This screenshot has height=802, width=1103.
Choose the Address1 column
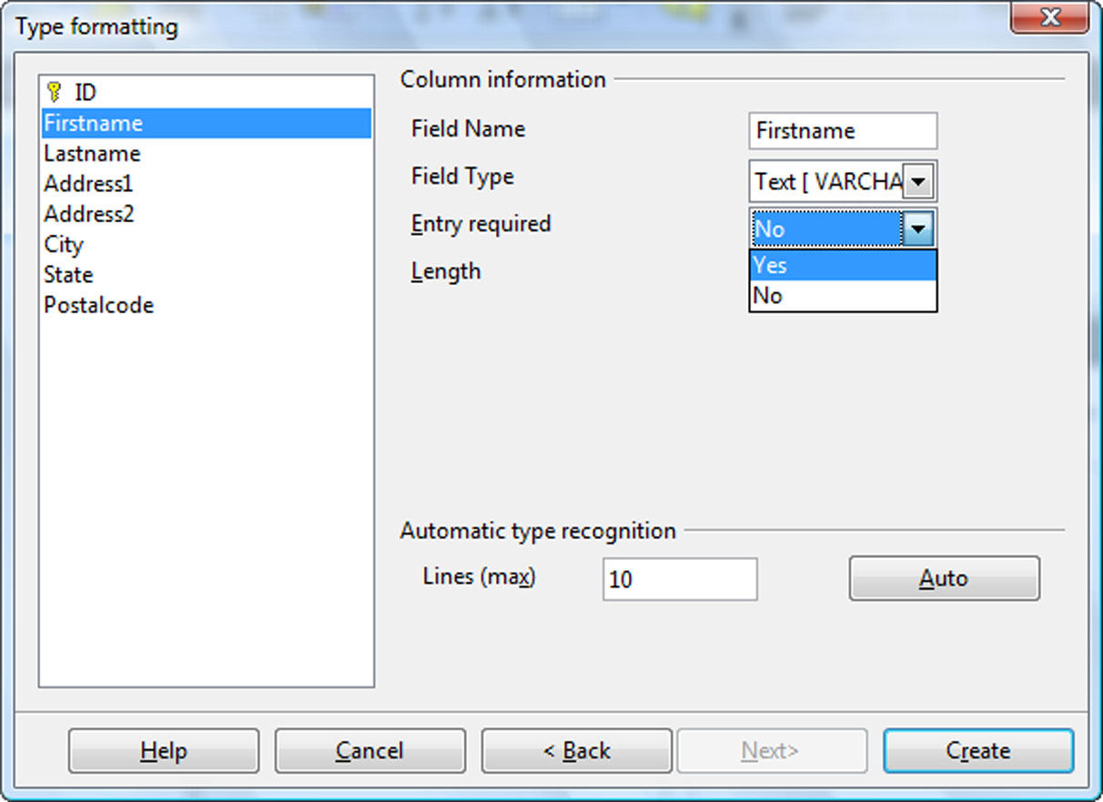click(88, 184)
